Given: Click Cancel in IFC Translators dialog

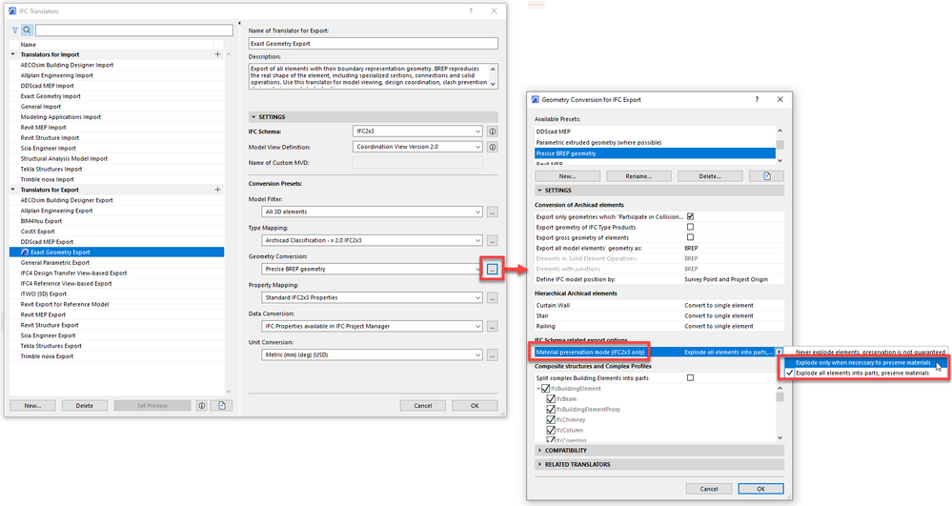Looking at the screenshot, I should point(423,406).
